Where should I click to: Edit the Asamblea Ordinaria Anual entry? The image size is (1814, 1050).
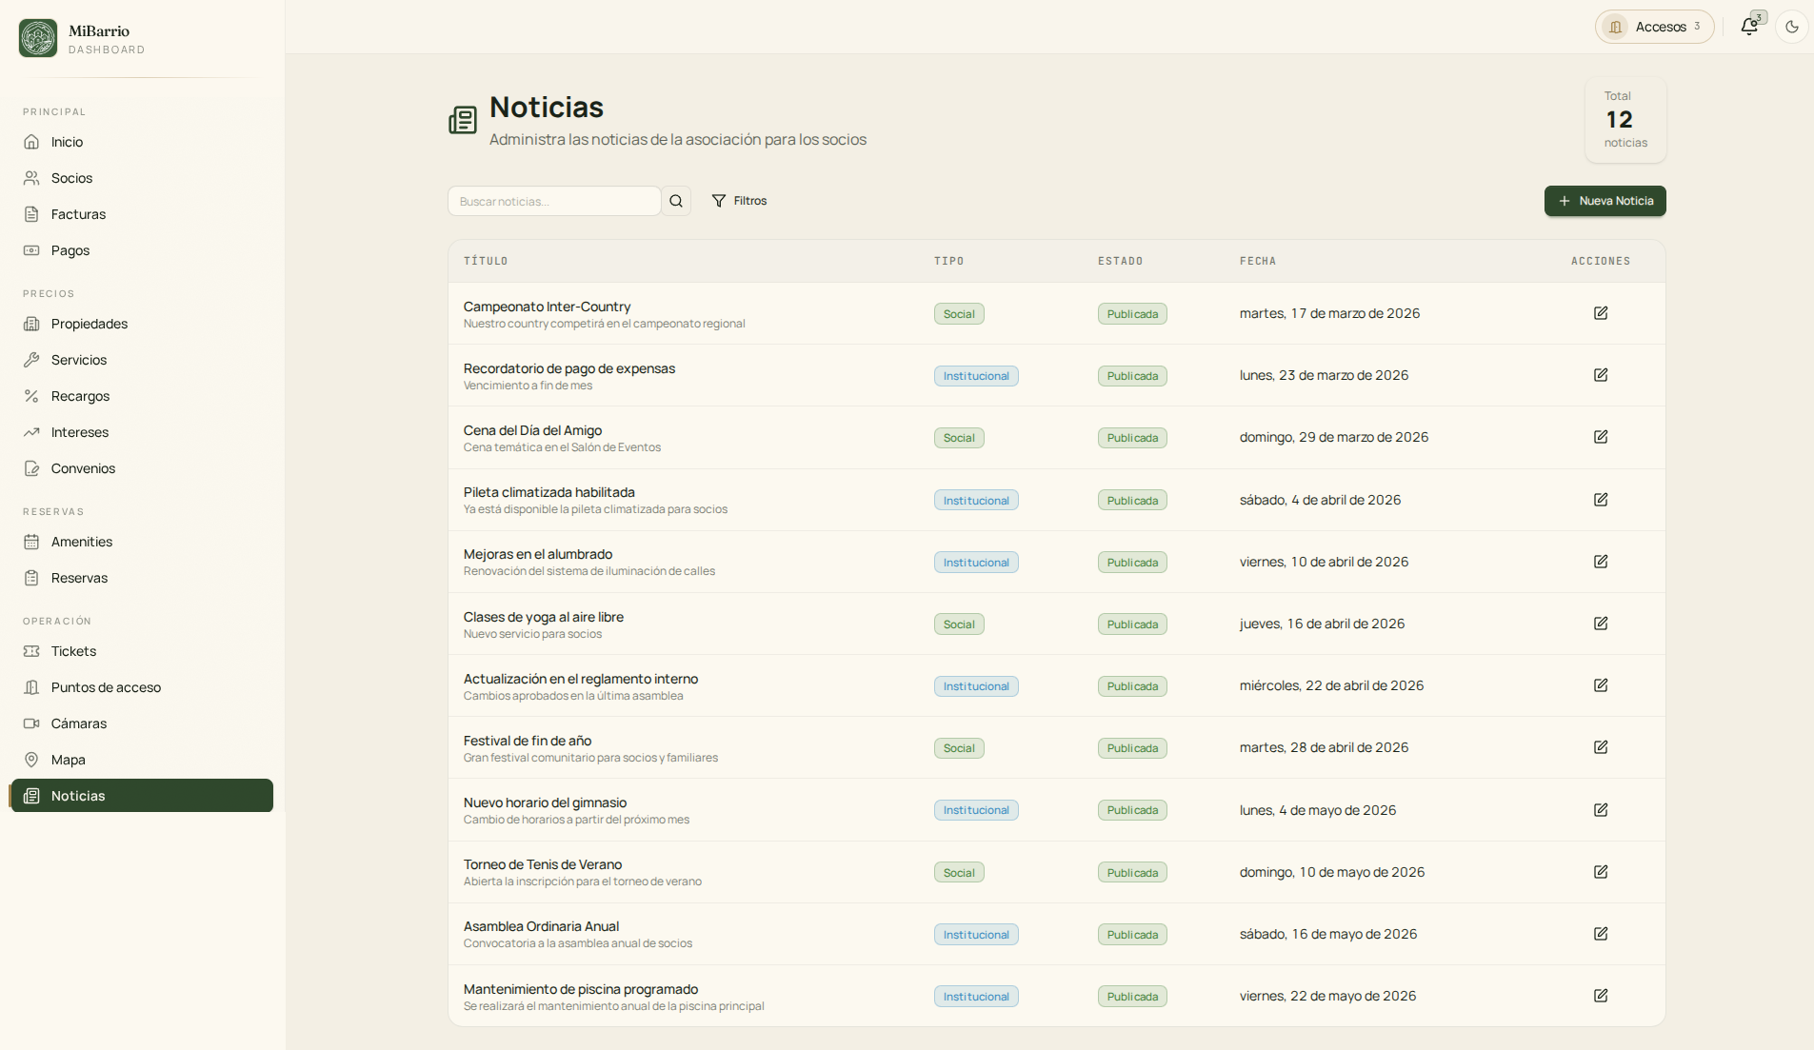(1601, 934)
